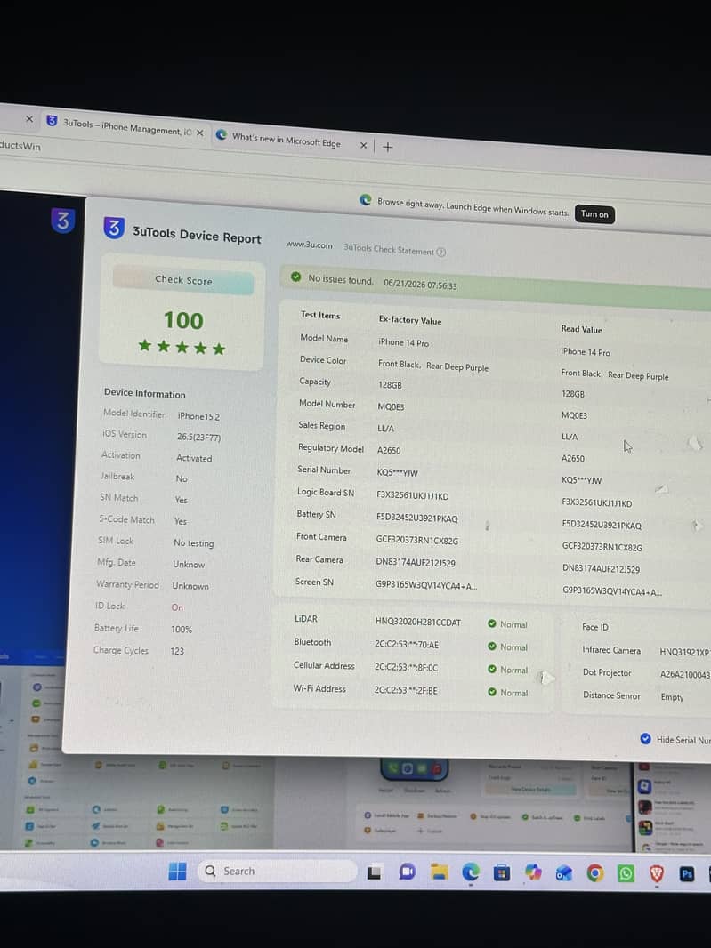Click the Ex-factory Logic Board SN F3X32561UKJ1J1KD

pos(413,496)
